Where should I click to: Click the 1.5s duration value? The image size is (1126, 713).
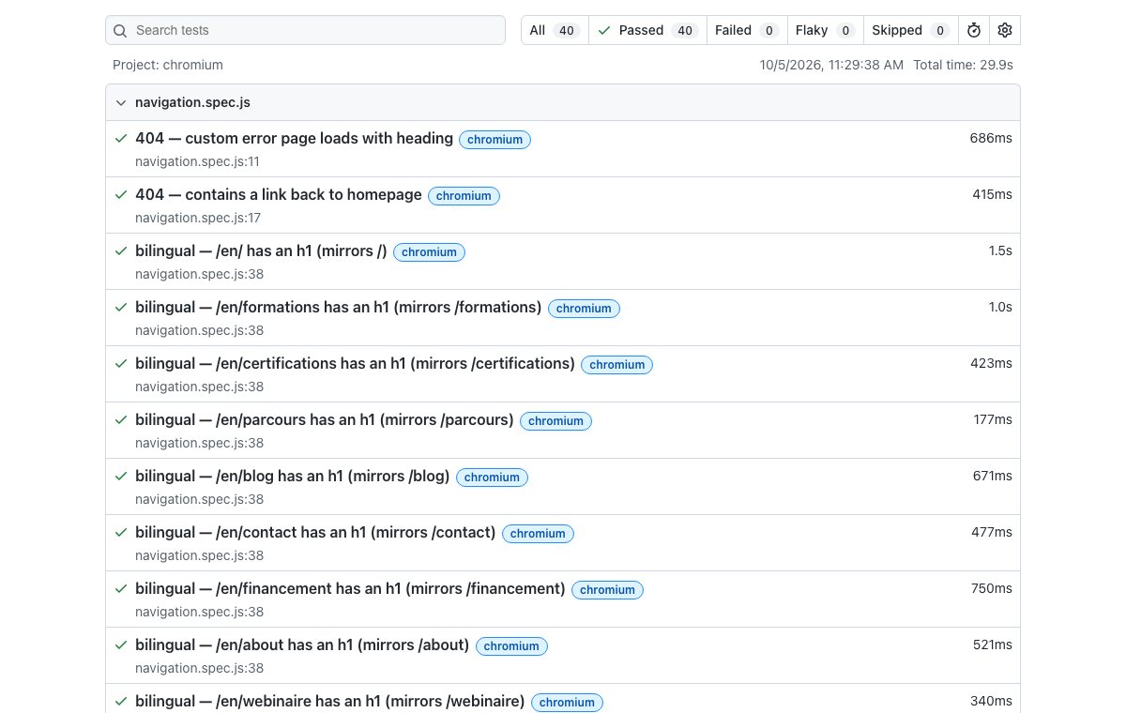(999, 250)
